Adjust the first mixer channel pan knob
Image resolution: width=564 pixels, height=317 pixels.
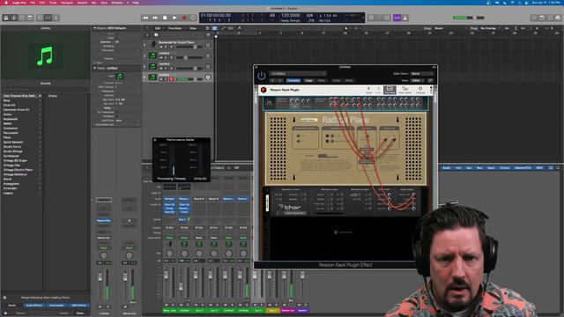[169, 254]
